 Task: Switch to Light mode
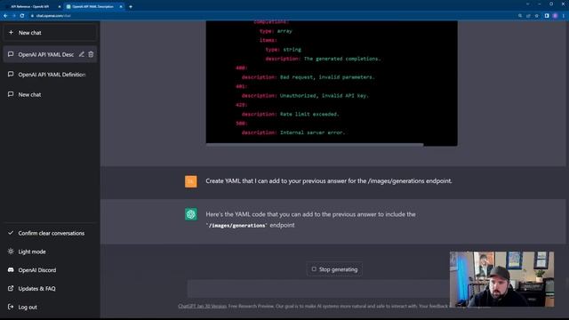(x=50, y=252)
